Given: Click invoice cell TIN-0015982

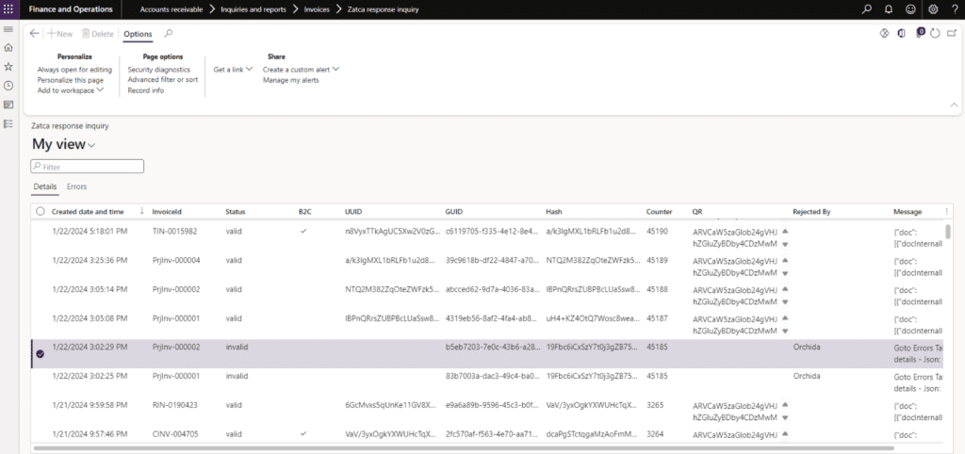Looking at the screenshot, I should click(175, 232).
